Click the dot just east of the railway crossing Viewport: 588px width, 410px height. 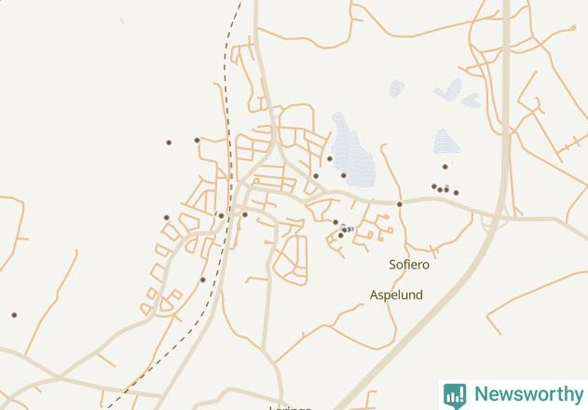pos(245,214)
